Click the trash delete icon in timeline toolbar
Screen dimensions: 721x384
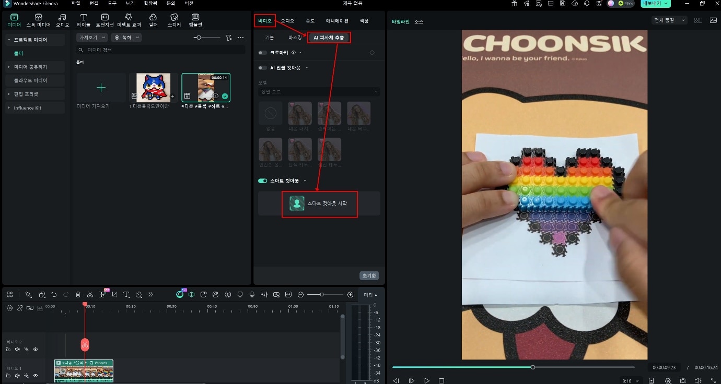[78, 295]
